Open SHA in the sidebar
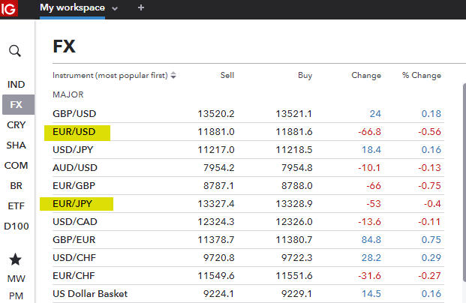The image size is (466, 303). click(16, 145)
